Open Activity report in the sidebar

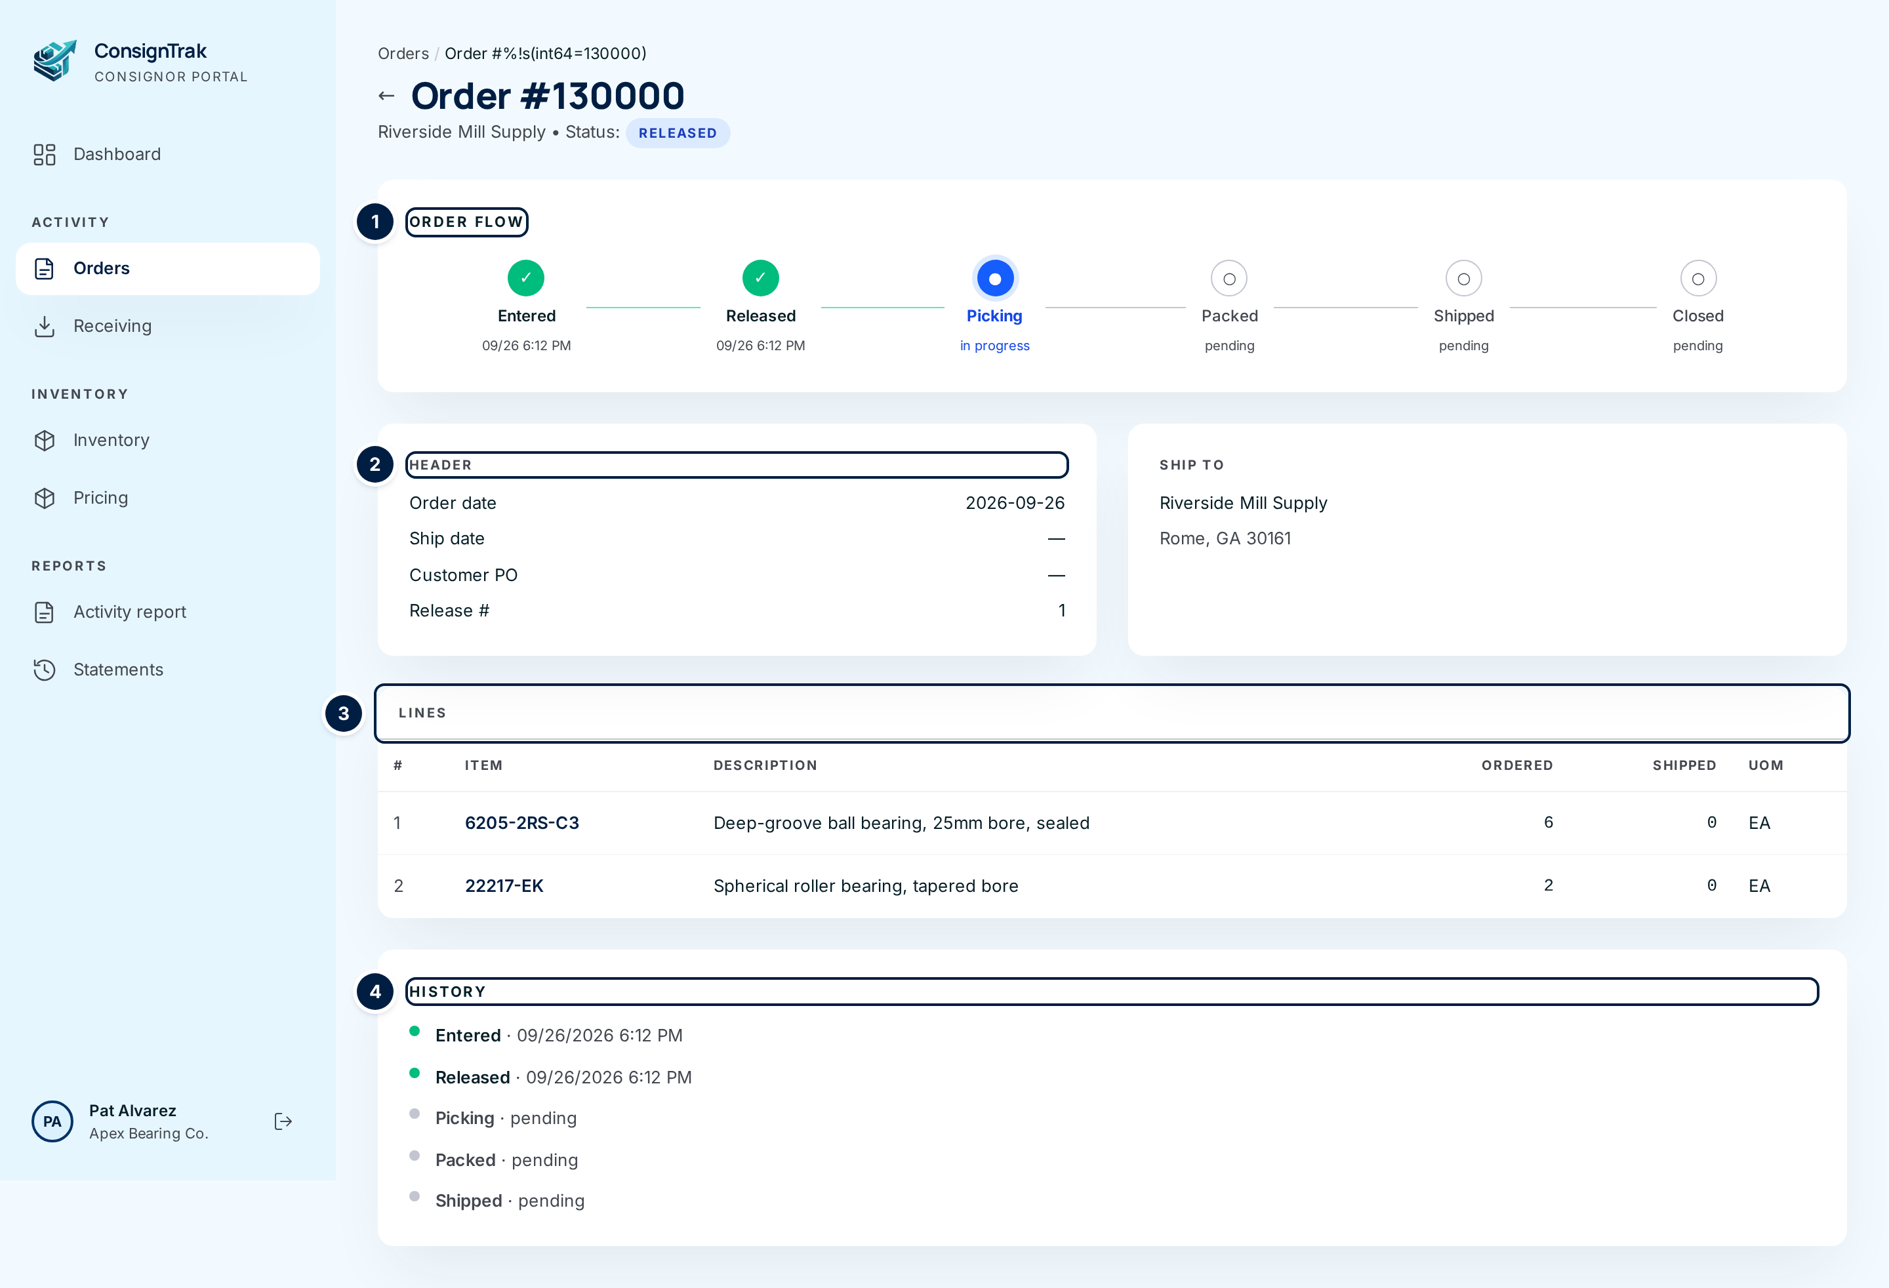(167, 613)
